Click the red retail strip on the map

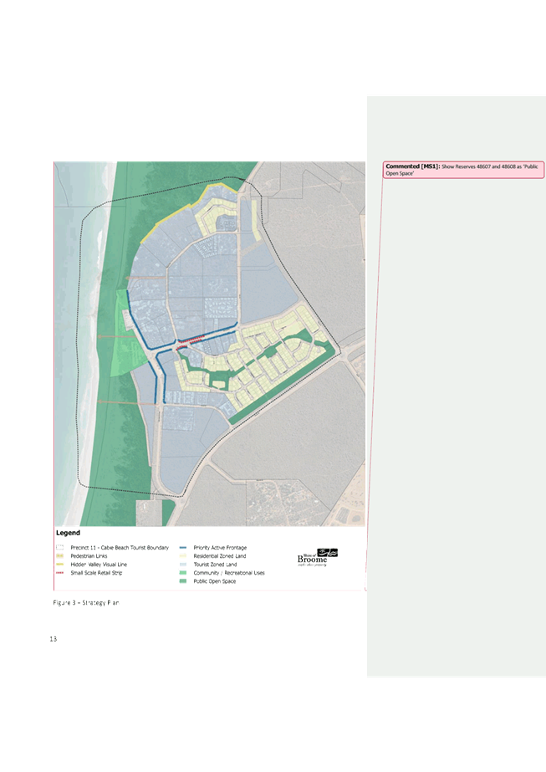[x=191, y=340]
